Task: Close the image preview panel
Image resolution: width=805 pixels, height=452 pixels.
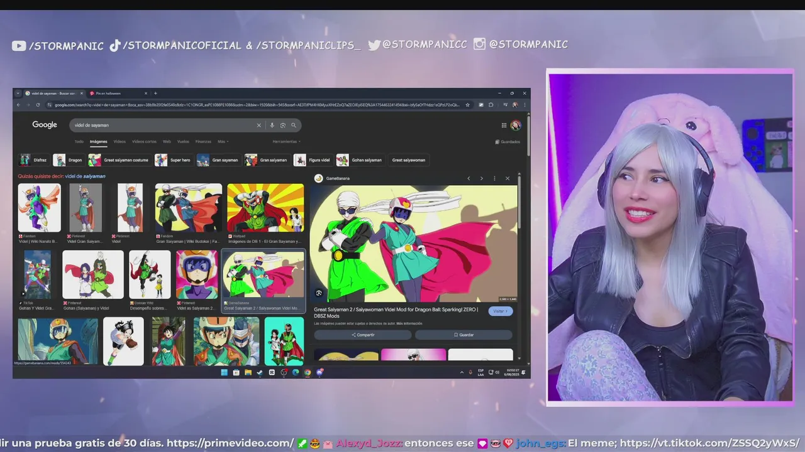Action: click(508, 178)
